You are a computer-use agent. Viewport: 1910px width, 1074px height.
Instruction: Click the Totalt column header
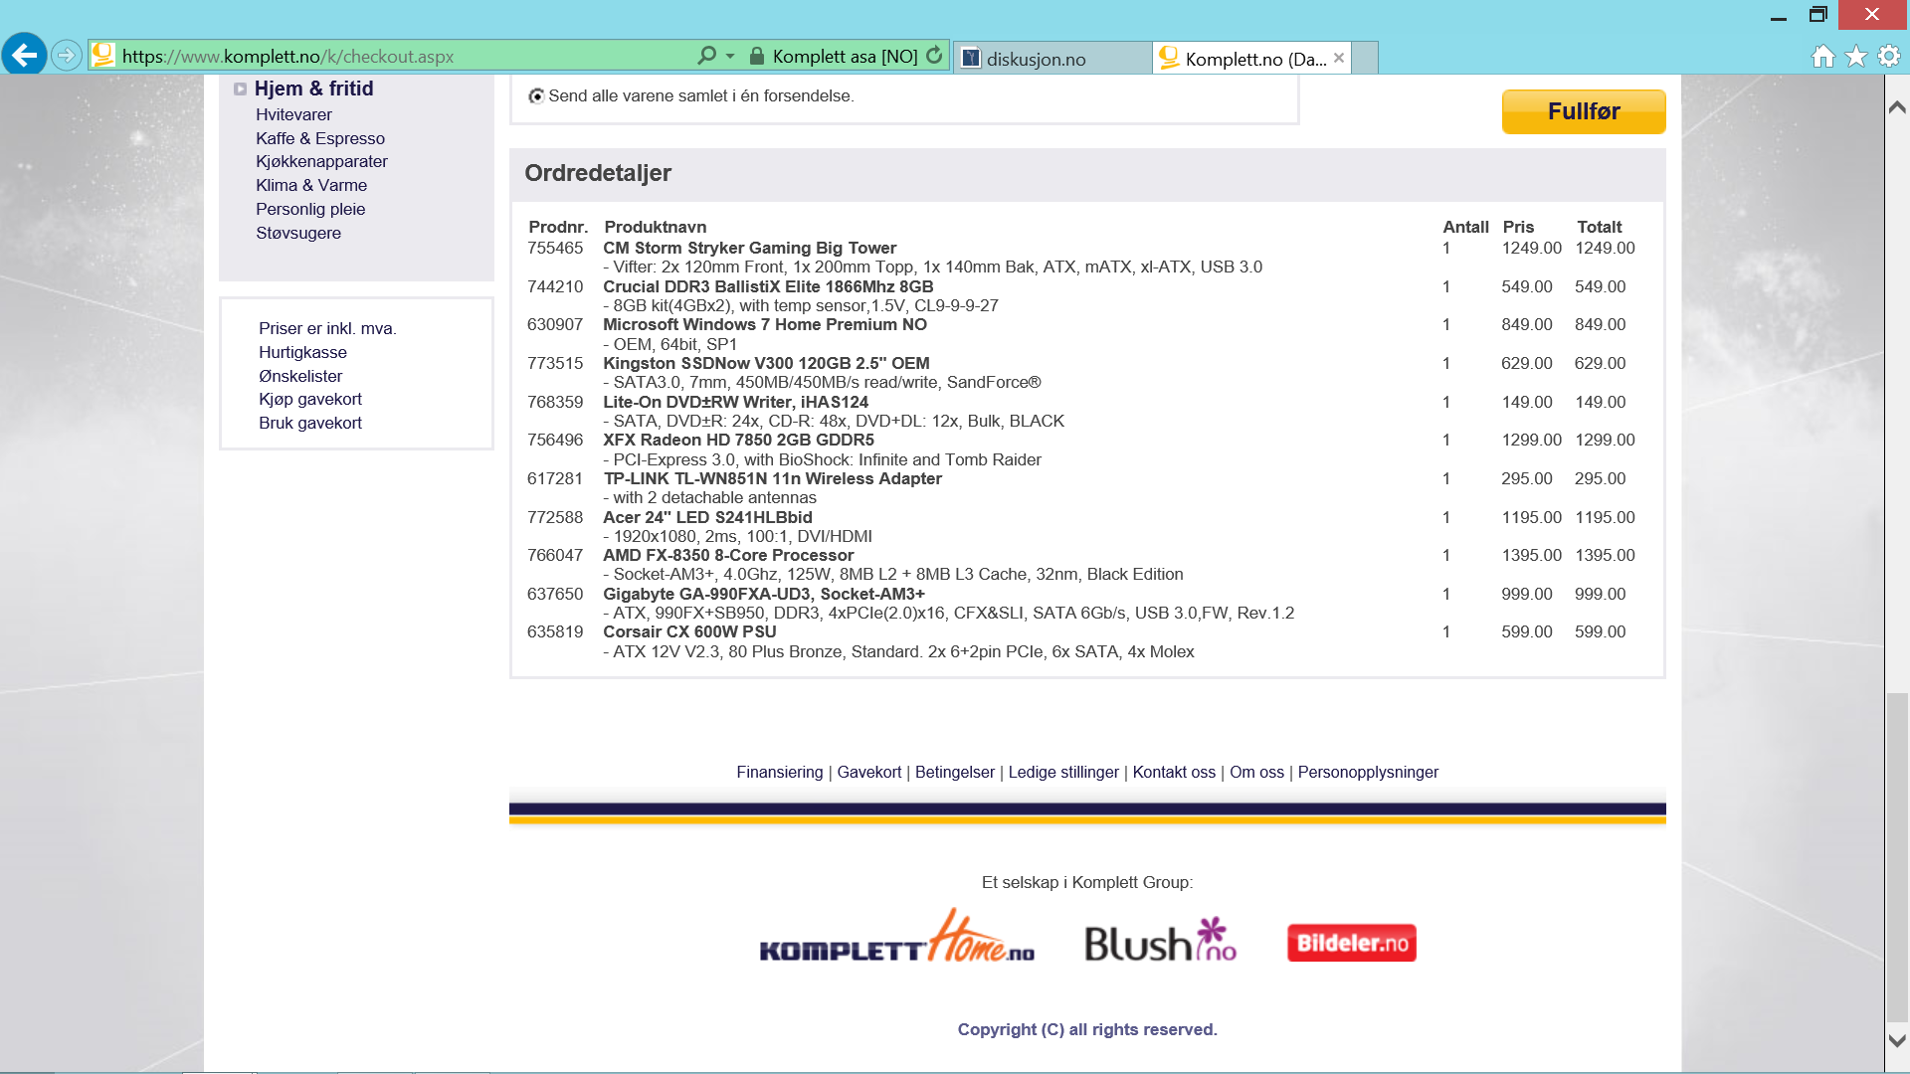pyautogui.click(x=1599, y=227)
